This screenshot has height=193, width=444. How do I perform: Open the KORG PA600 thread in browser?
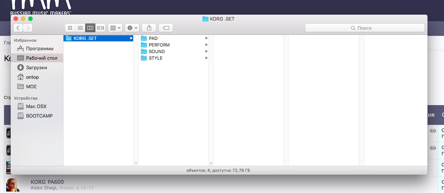[x=47, y=182]
